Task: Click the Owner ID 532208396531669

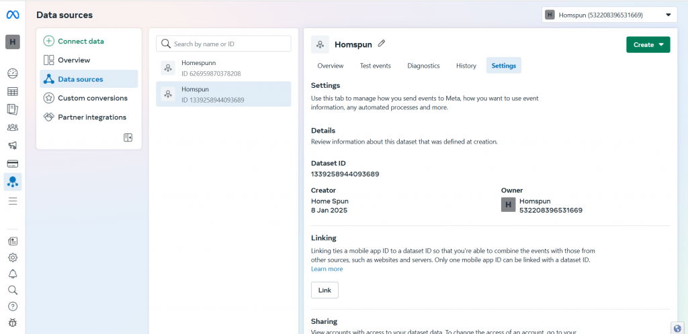Action: click(x=551, y=210)
